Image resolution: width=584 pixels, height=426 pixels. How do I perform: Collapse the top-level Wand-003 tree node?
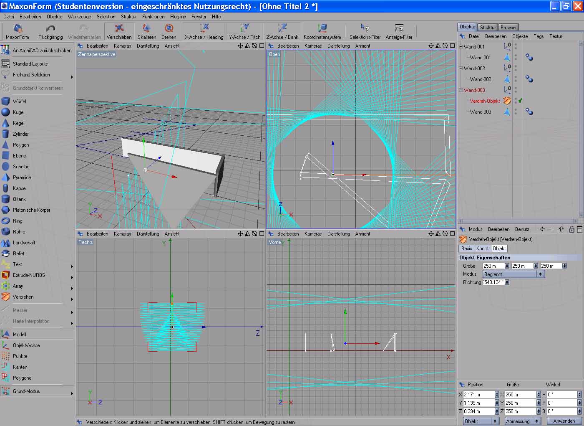(x=461, y=90)
